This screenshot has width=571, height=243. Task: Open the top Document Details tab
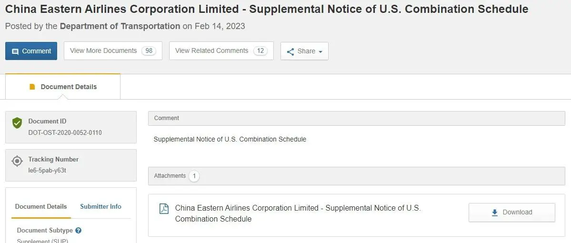63,87
